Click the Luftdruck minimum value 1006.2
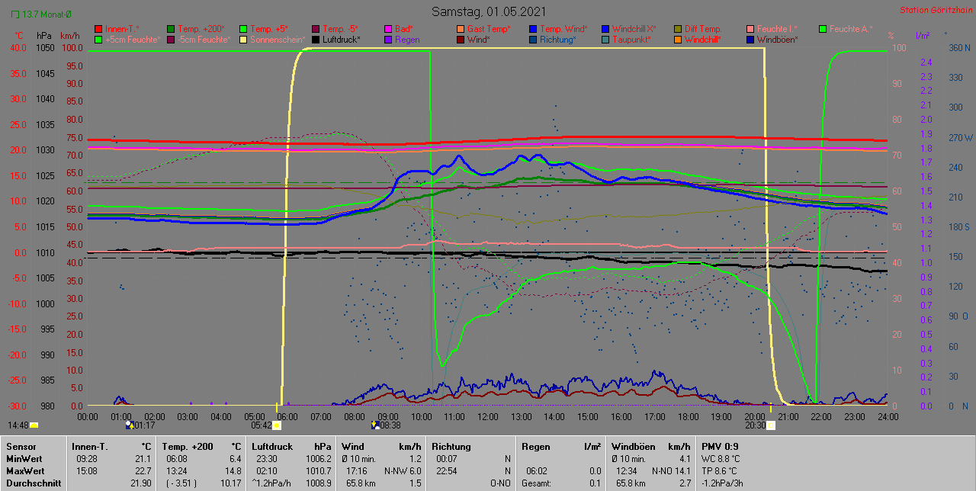The width and height of the screenshot is (976, 491). [318, 459]
